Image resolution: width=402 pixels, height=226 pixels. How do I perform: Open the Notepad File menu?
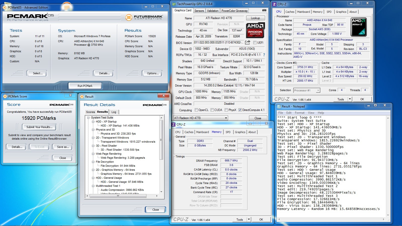click(281, 113)
